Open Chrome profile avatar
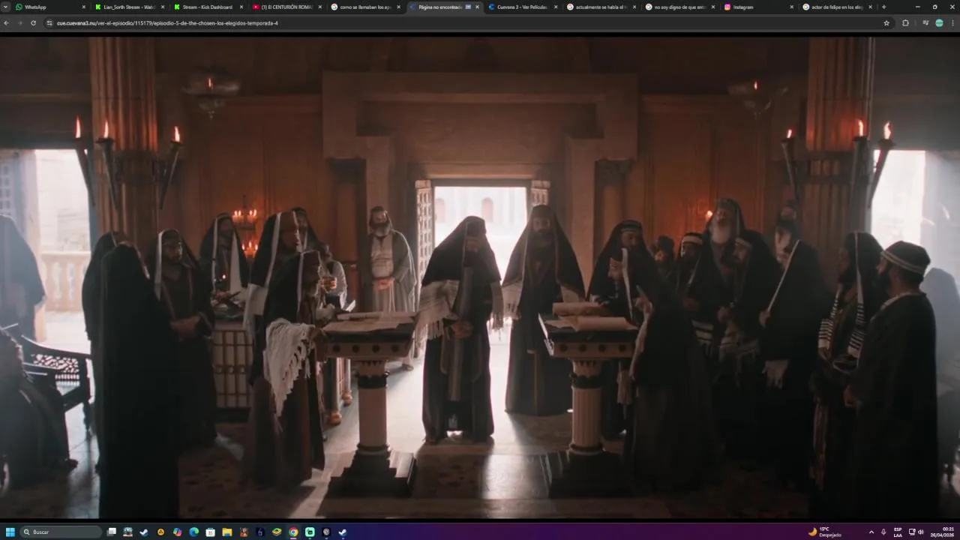Screen dimensions: 960x540 click(939, 23)
